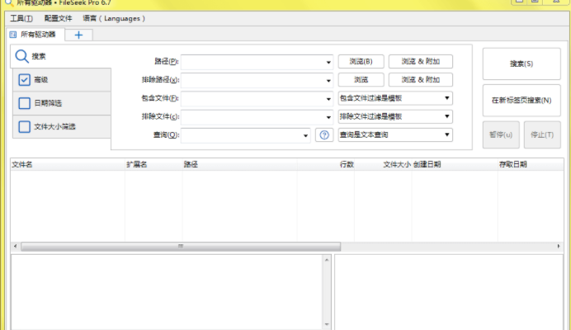Viewport: 571px width, 330px height.
Task: Click the 查询 query input field
Action: (243, 135)
